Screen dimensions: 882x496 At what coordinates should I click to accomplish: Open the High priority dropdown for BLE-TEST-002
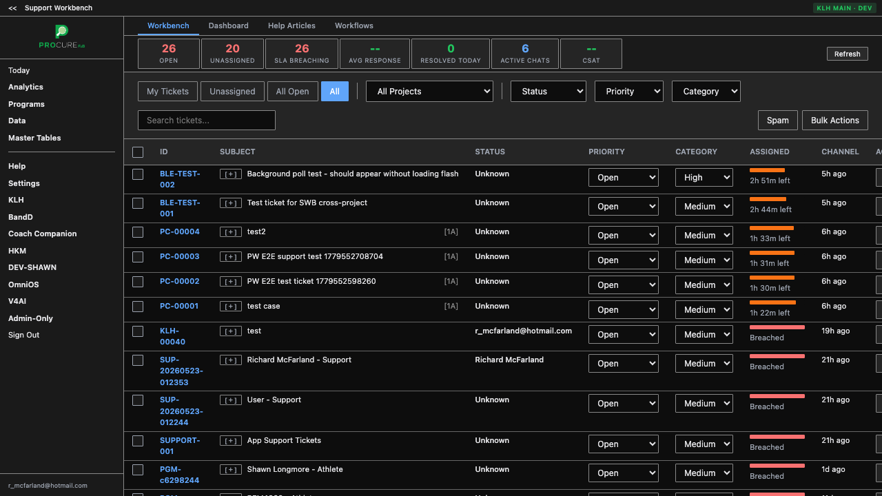[x=704, y=178]
